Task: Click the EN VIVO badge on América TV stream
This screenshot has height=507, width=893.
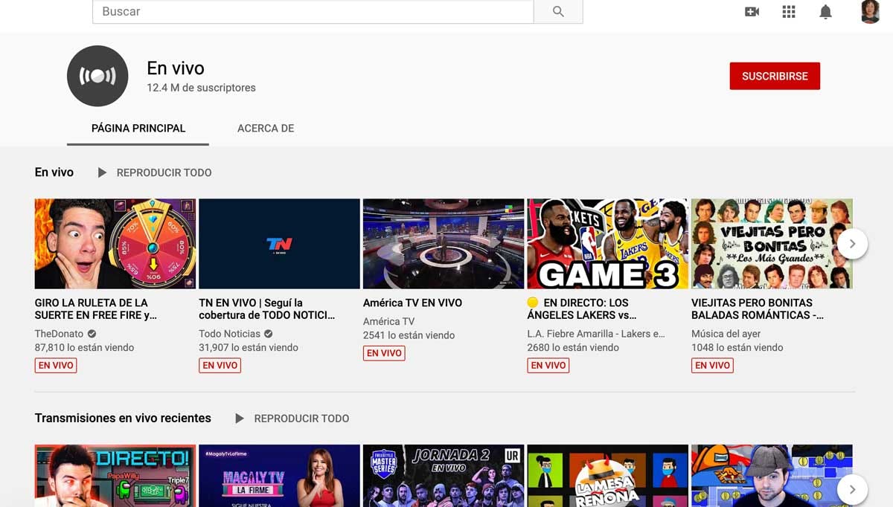Action: pos(384,353)
